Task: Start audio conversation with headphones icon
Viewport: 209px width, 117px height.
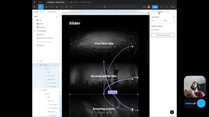Action: 144,7
